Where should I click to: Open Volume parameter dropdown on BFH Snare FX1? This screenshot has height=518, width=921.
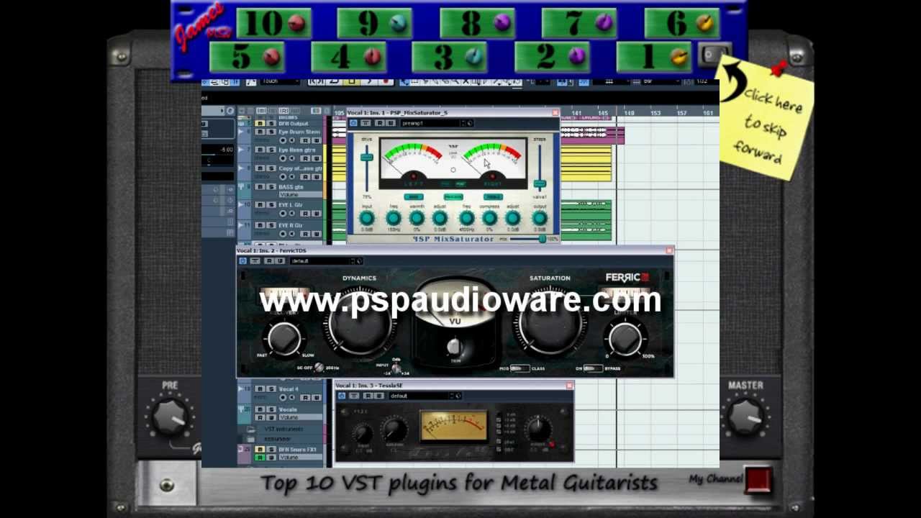(x=299, y=458)
